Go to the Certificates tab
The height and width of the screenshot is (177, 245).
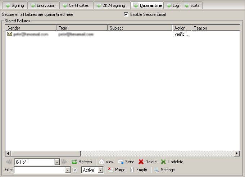point(76,5)
